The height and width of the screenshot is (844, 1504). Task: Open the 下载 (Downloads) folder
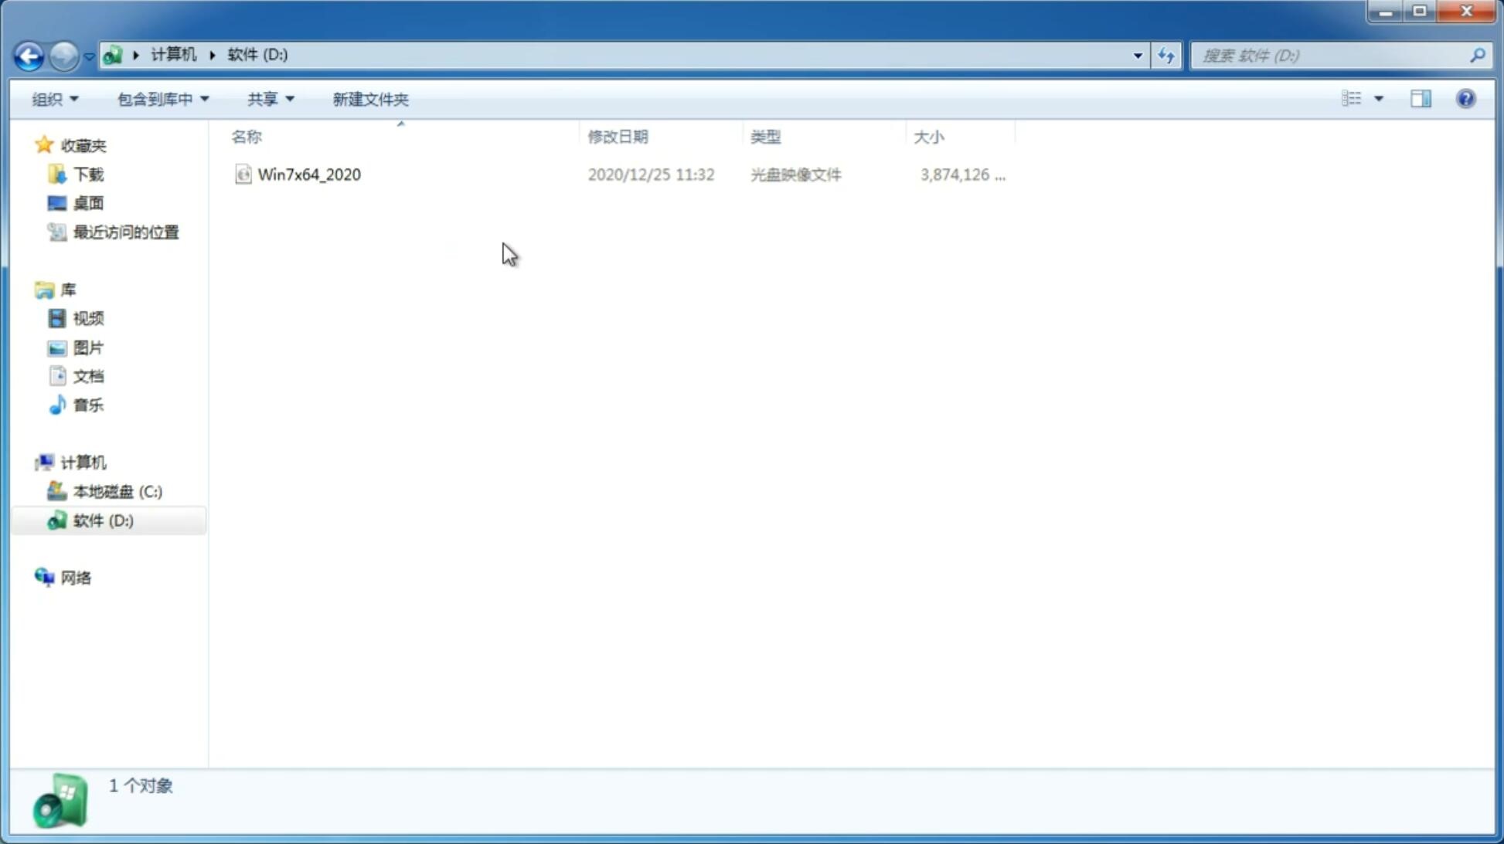click(88, 173)
